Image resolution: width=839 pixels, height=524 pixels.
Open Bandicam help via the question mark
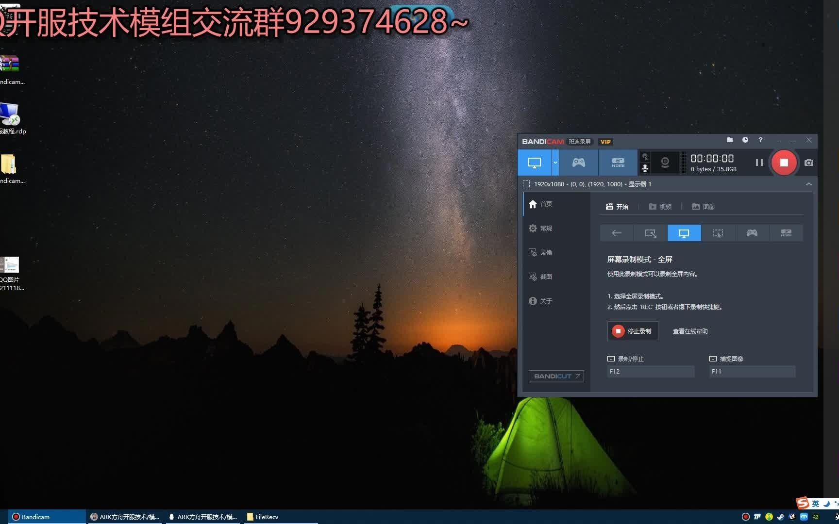[x=760, y=140]
